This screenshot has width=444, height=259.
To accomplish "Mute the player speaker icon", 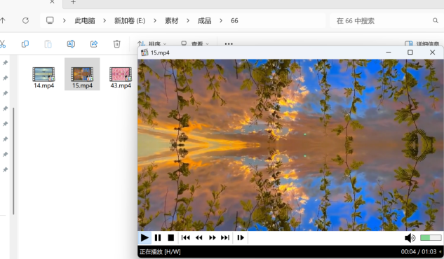I will click(410, 238).
